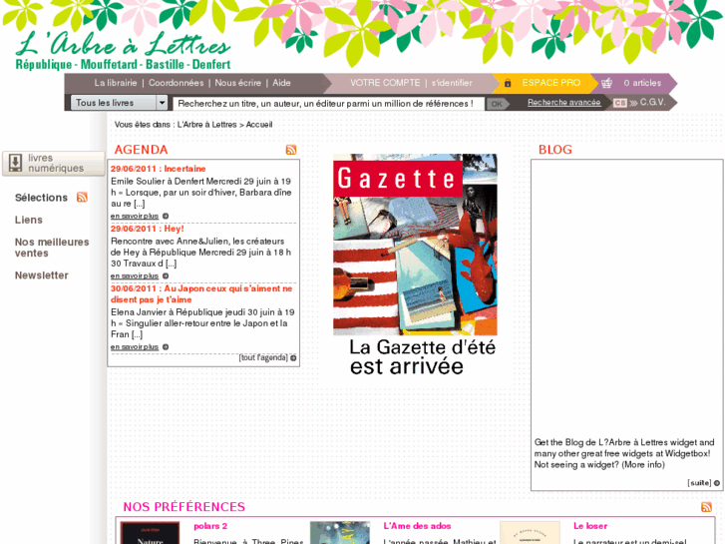This screenshot has height=544, width=725.
Task: Open Nos meilleures ventes sidebar link
Action: [52, 248]
